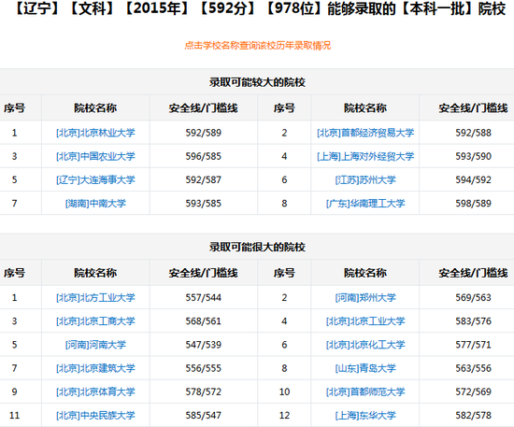The height and width of the screenshot is (427, 514).
Task: Open the 华南理工大学 link
Action: point(365,204)
